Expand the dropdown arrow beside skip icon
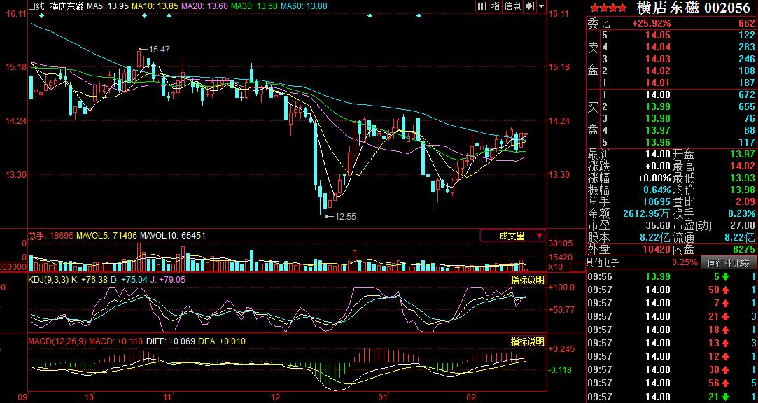The height and width of the screenshot is (403, 758). click(x=542, y=6)
